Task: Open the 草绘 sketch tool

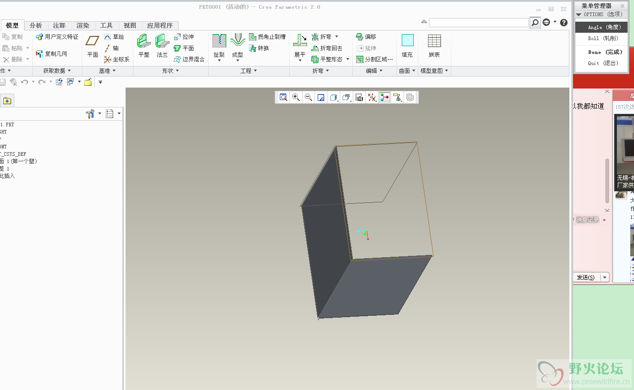Action: click(x=114, y=37)
